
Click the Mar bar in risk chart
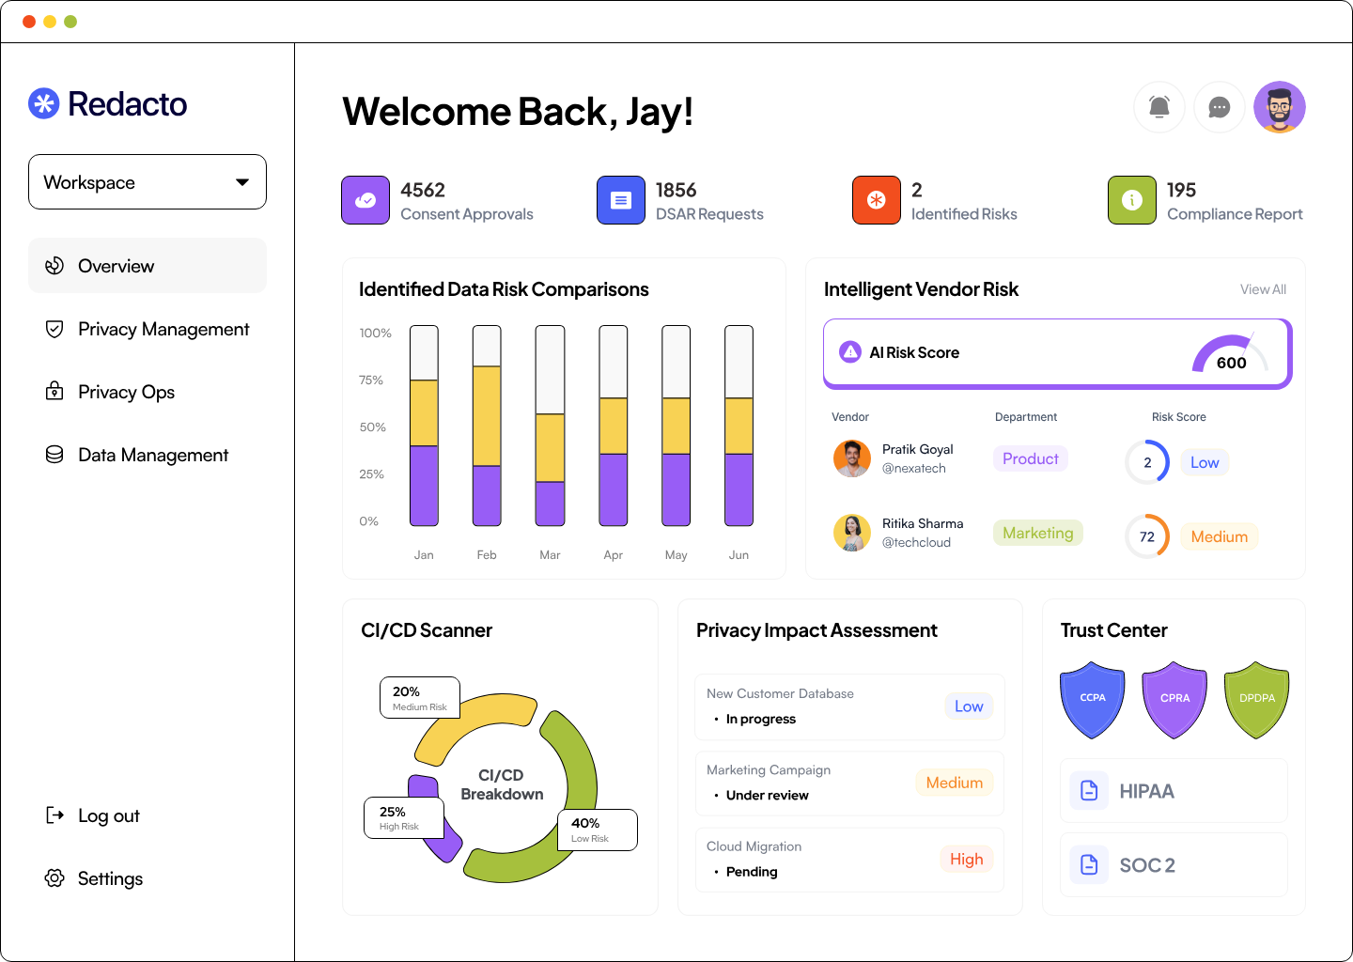click(550, 426)
